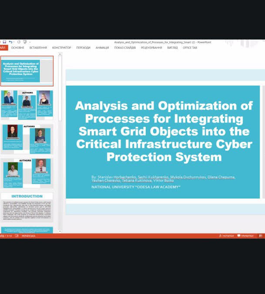
Task: Click the Redo icon in quick access toolbar
Action: (x=19, y=42)
